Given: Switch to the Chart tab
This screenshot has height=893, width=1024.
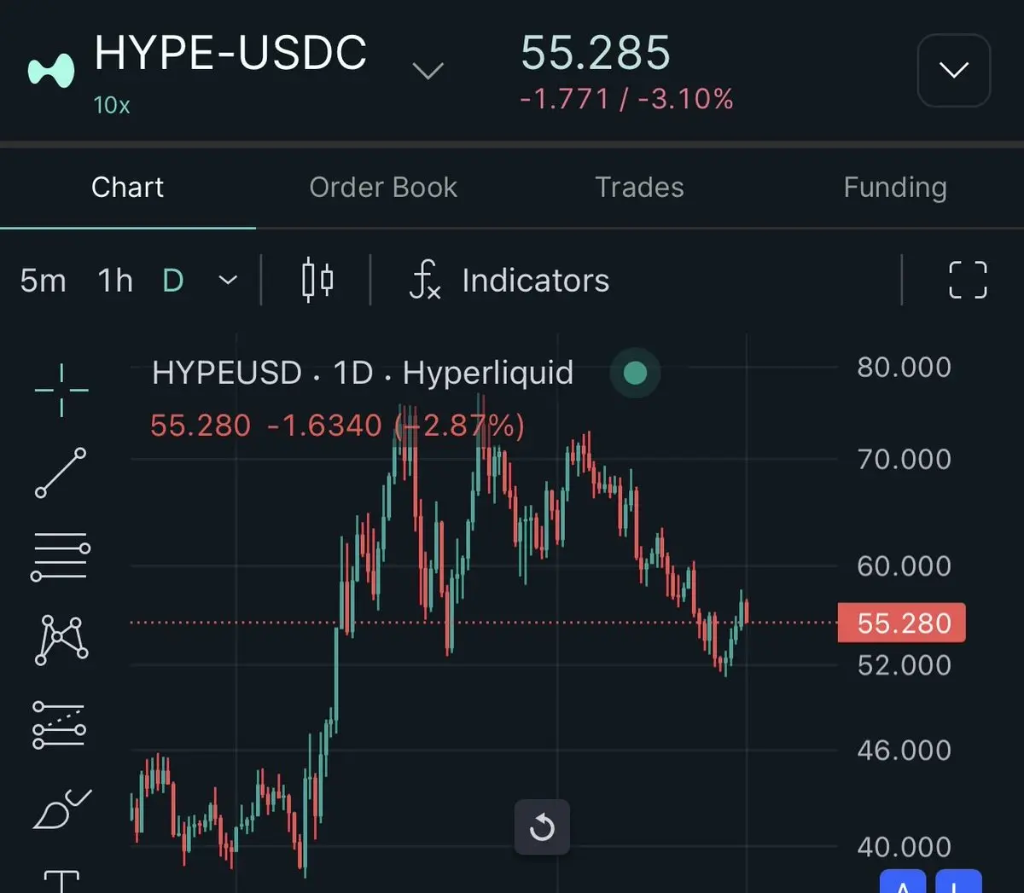Looking at the screenshot, I should point(127,187).
